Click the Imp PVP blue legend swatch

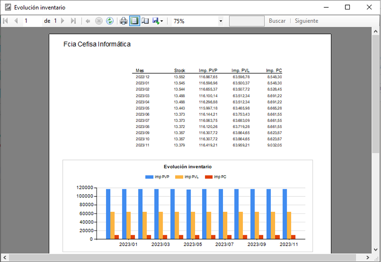[149, 177]
